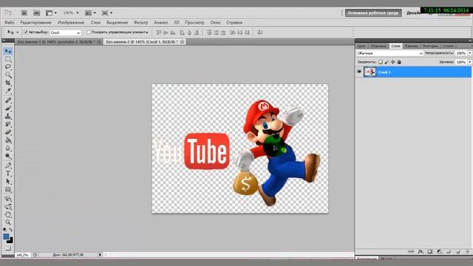Enable Показать управляющие элементы checkbox

89,32
